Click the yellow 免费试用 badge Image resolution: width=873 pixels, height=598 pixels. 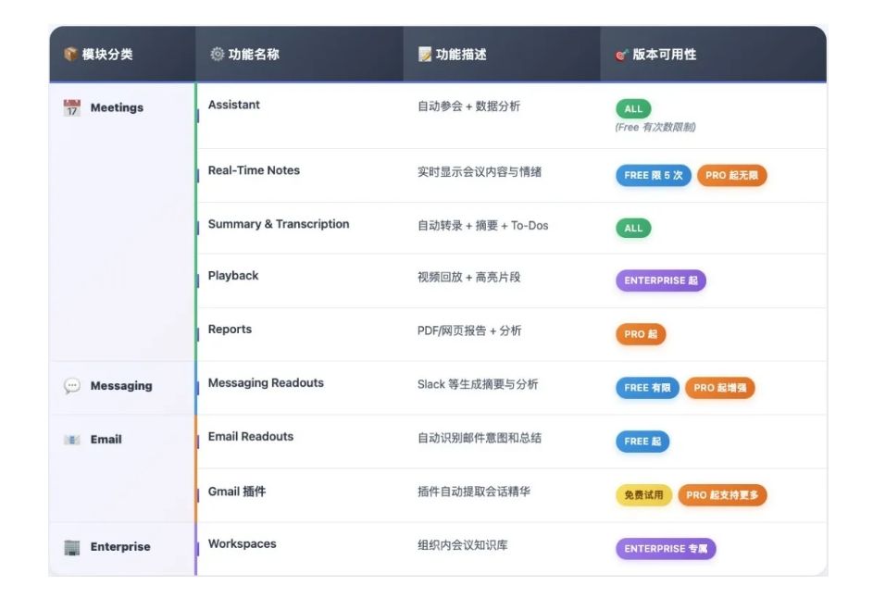click(x=643, y=495)
